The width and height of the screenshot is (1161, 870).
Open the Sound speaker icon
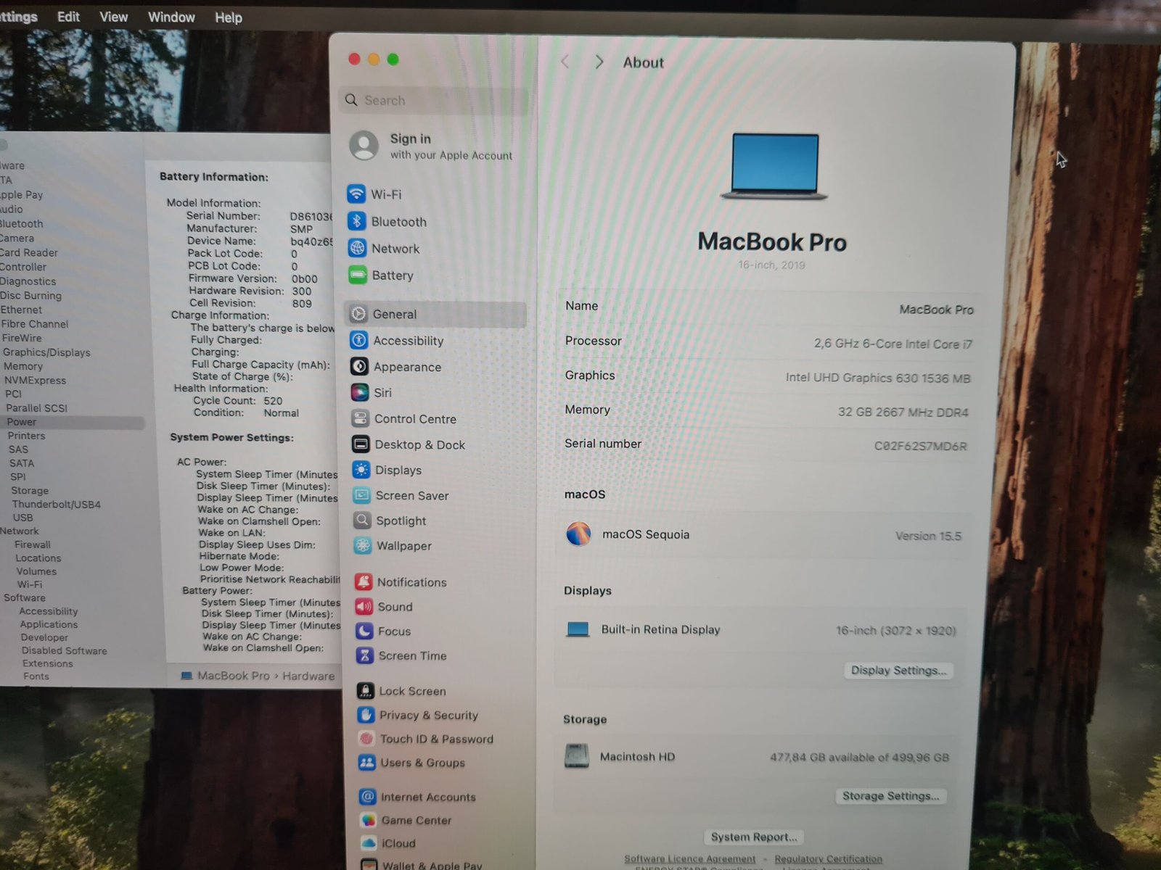pyautogui.click(x=364, y=606)
